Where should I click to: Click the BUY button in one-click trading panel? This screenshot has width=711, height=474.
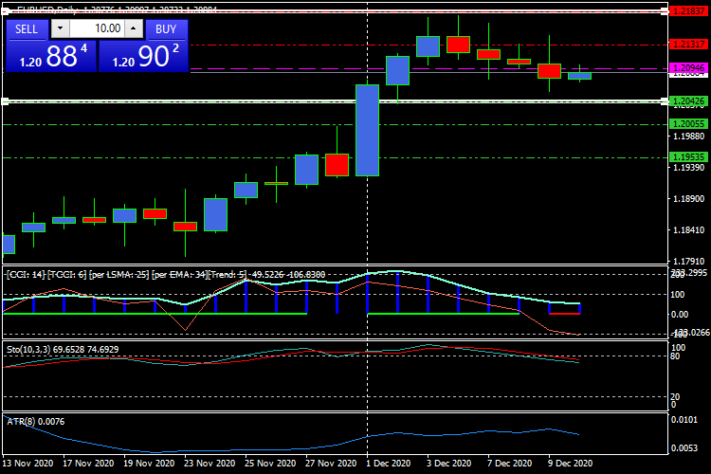[166, 29]
